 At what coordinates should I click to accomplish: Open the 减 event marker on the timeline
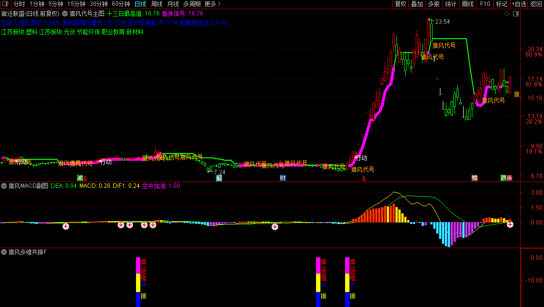pyautogui.click(x=80, y=178)
